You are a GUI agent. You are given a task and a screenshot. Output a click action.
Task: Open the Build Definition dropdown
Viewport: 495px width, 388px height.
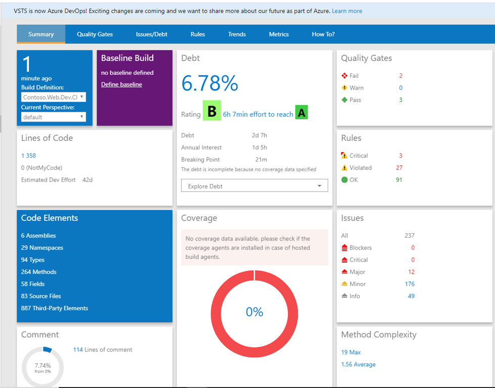click(53, 97)
